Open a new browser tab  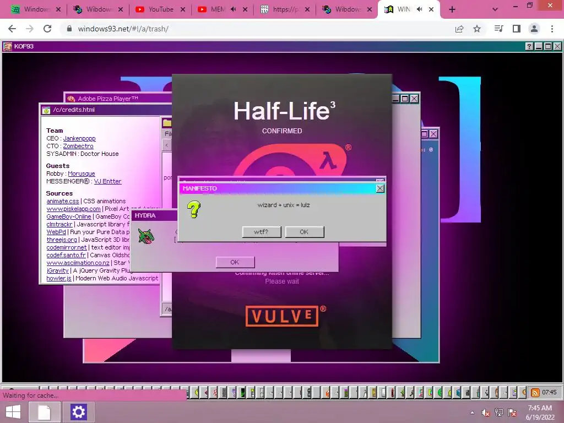click(452, 10)
